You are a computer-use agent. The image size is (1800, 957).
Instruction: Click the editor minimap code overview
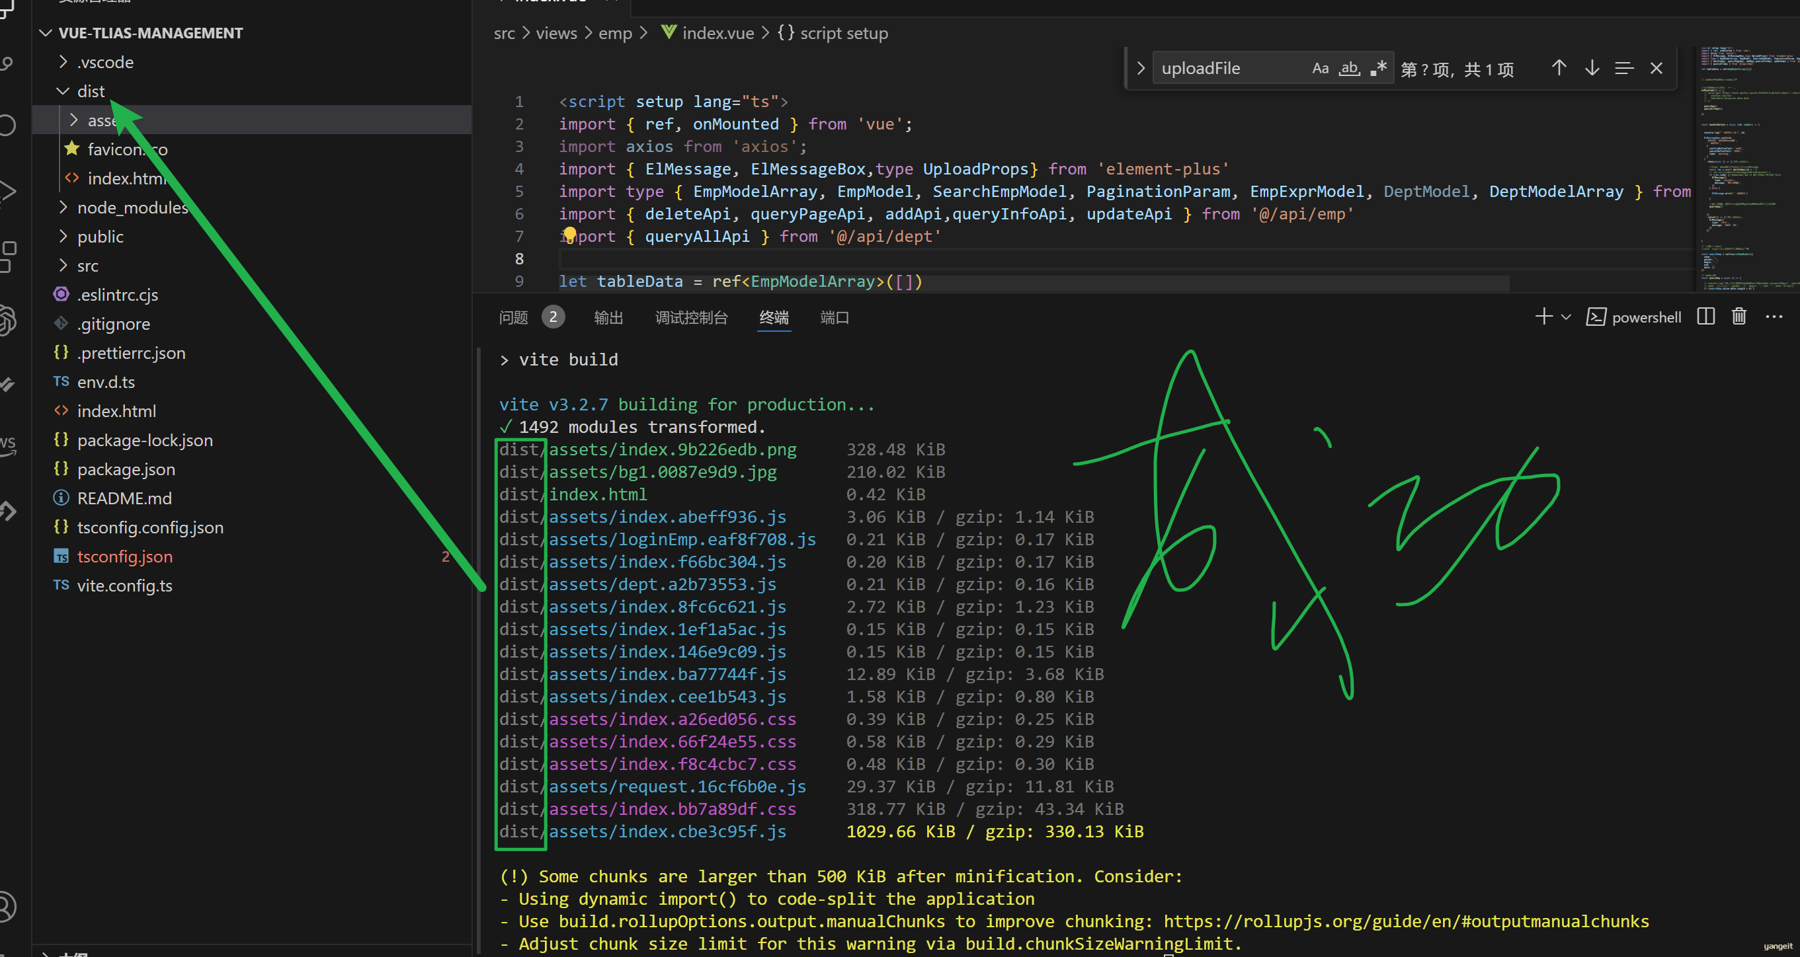pyautogui.click(x=1747, y=168)
